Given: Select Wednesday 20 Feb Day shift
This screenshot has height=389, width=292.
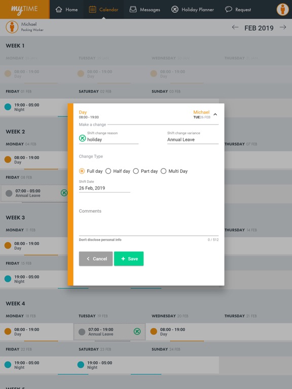Looking at the screenshot, I should (x=182, y=332).
